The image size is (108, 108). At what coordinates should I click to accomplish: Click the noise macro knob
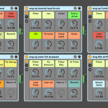click(x=61, y=23)
